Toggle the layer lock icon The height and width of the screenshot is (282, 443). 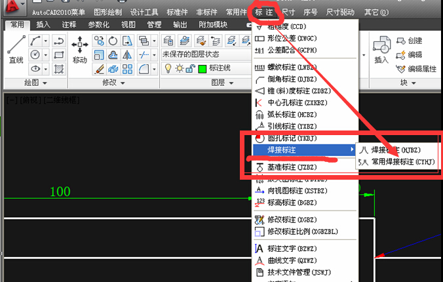point(190,68)
